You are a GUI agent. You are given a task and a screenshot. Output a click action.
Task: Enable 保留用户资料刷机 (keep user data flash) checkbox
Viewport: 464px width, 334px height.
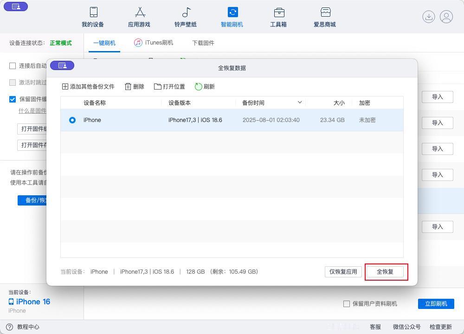tap(347, 303)
